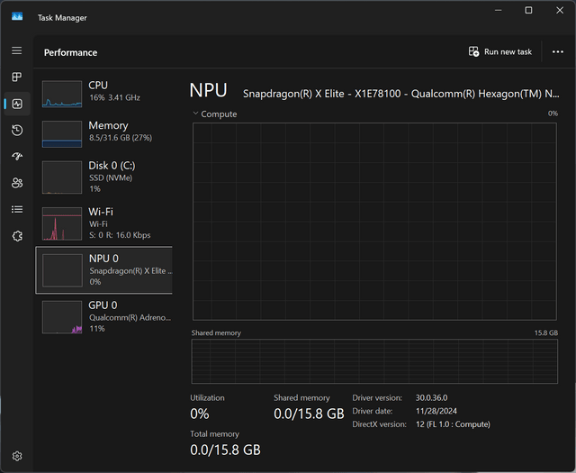The width and height of the screenshot is (576, 473).
Task: Click the Utilization 0% value
Action: [200, 414]
